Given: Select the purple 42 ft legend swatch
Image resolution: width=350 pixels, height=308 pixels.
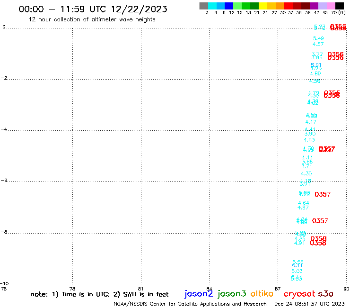Looking at the screenshot, I should click(314, 6).
